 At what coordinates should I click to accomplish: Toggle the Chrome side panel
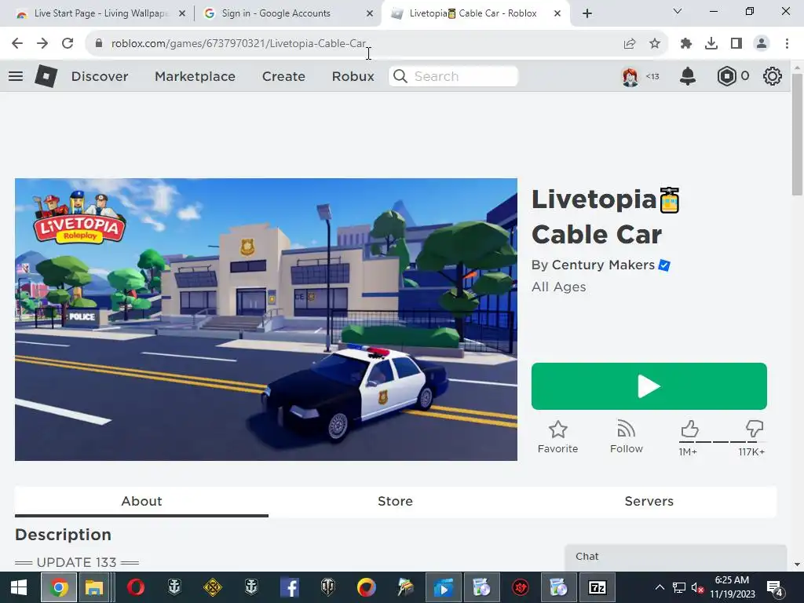pos(736,44)
